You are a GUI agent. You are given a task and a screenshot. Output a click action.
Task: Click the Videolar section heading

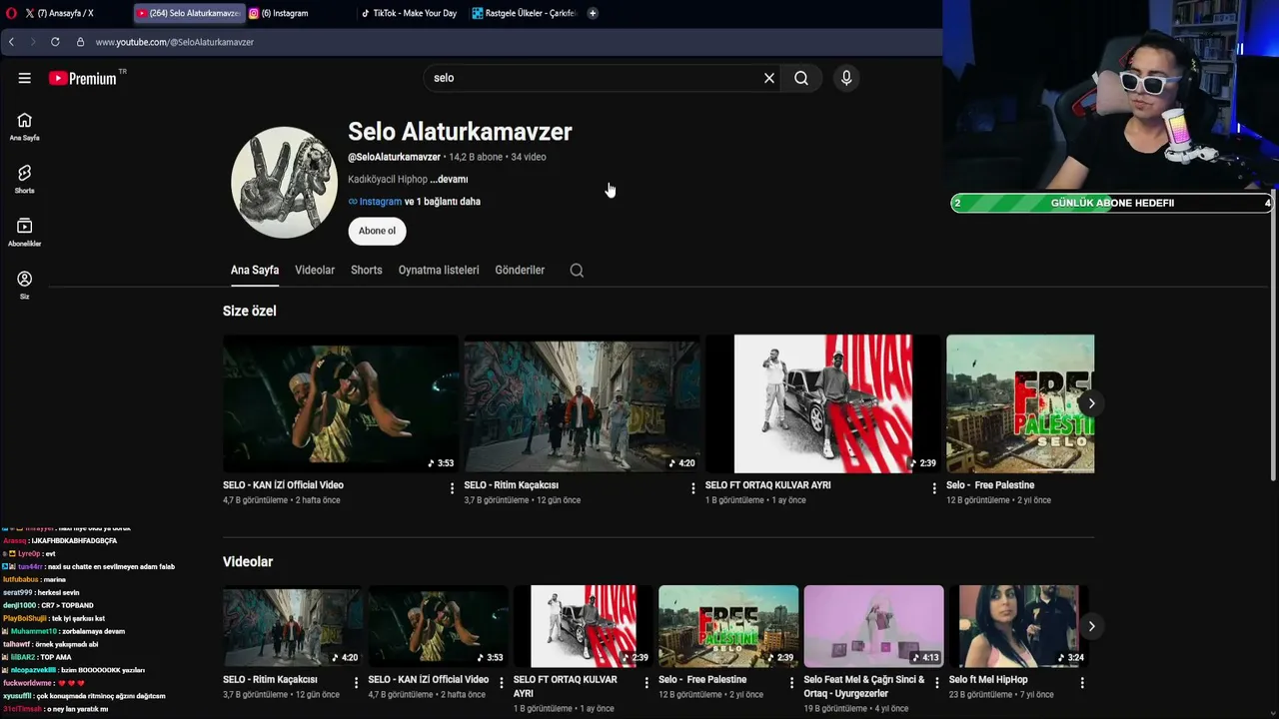pos(248,562)
